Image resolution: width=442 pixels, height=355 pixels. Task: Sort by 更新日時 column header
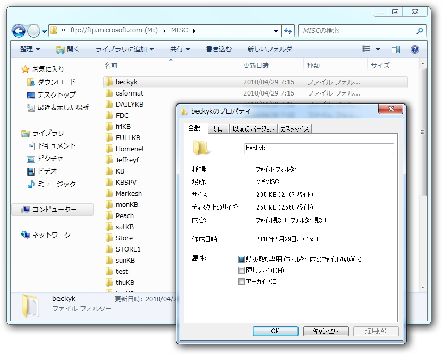(x=256, y=66)
